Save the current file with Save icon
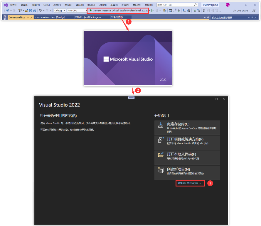 point(31,11)
